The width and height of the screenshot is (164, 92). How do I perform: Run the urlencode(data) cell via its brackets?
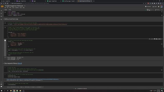5,84
